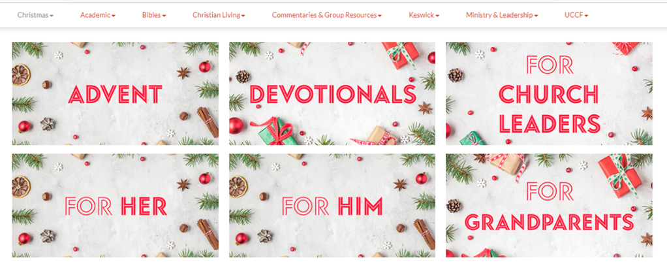
Task: Open the For Her gift banner
Action: click(116, 205)
